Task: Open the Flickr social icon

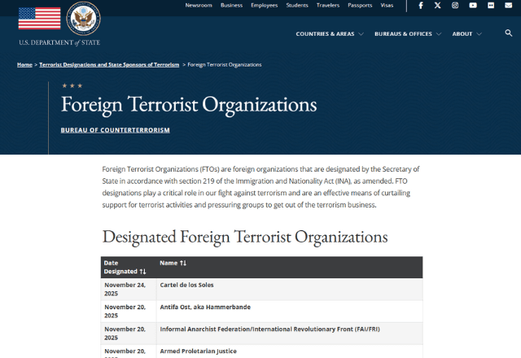Action: pyautogui.click(x=490, y=6)
